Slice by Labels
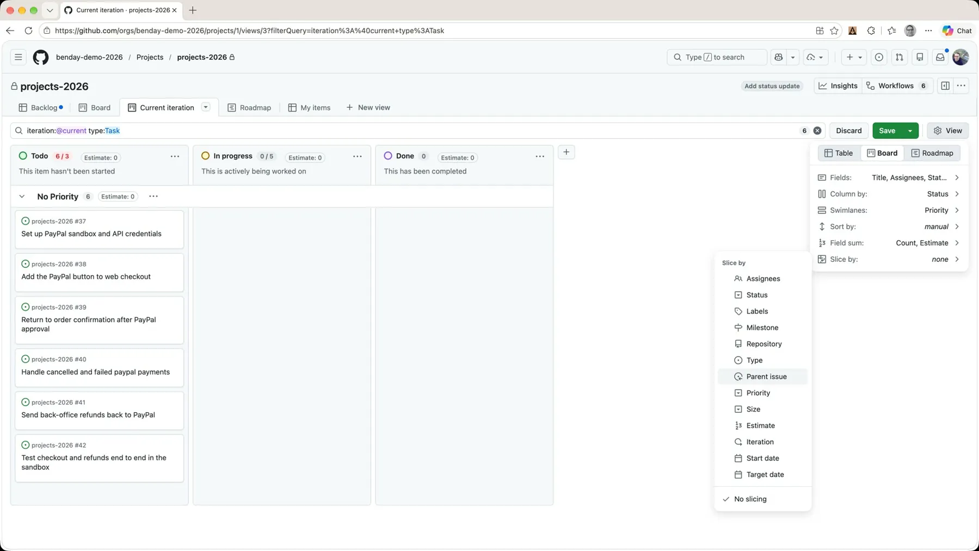 click(762, 311)
